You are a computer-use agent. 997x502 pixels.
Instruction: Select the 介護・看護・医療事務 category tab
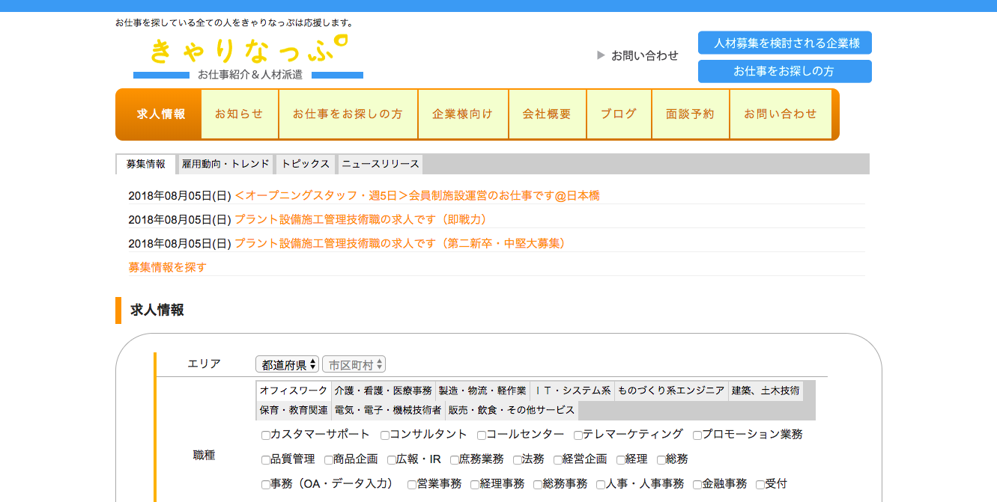tap(383, 391)
